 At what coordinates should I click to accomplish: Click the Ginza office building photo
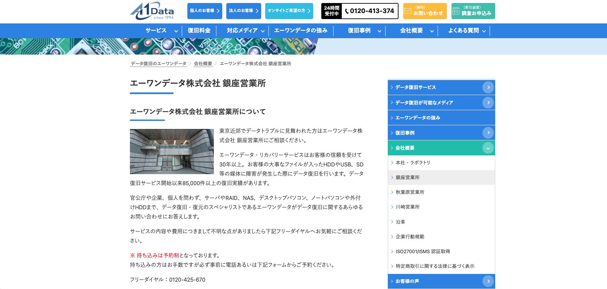(172, 151)
